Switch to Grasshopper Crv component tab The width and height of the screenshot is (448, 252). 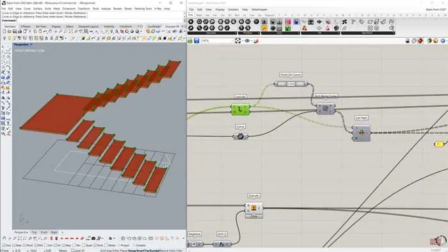222,15
